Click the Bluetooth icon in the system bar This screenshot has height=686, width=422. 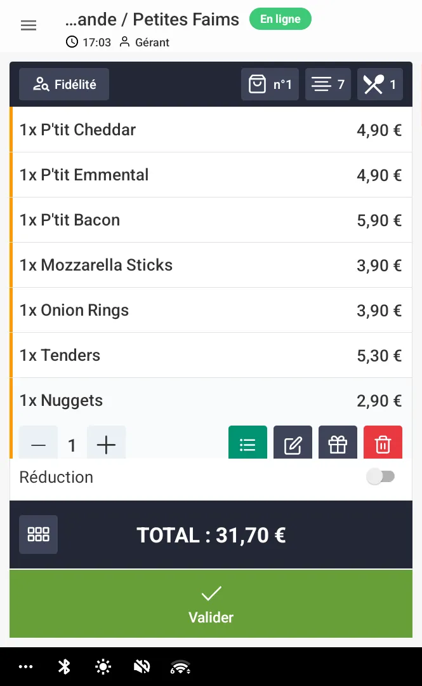tap(64, 666)
